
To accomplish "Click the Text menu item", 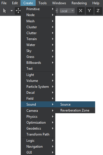I will pyautogui.click(x=38, y=69).
